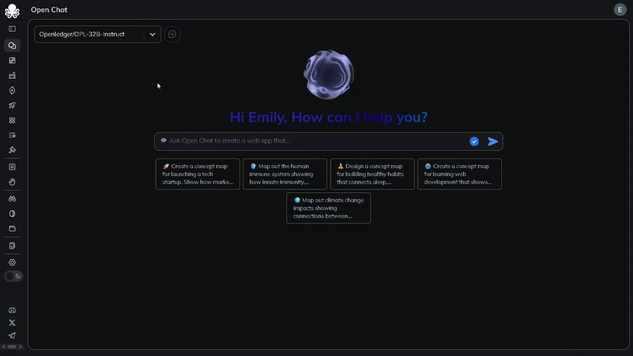Viewport: 633px width, 356px height.
Task: Open the Telegram link icon
Action: click(x=12, y=335)
